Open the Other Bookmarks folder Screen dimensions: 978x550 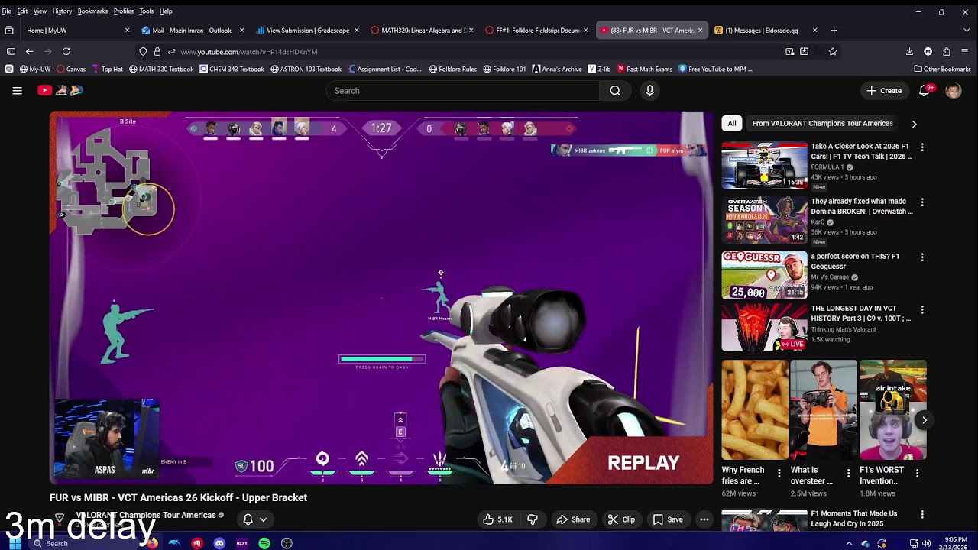coord(942,69)
